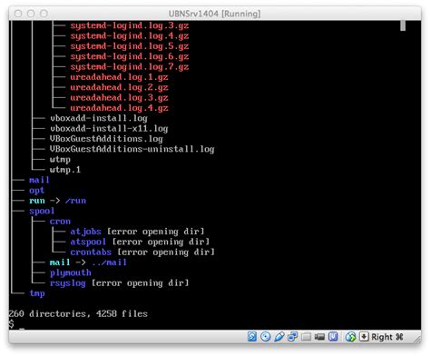Click systemd-logind.log.7.gz file name
Image resolution: width=430 pixels, height=356 pixels.
coord(130,67)
